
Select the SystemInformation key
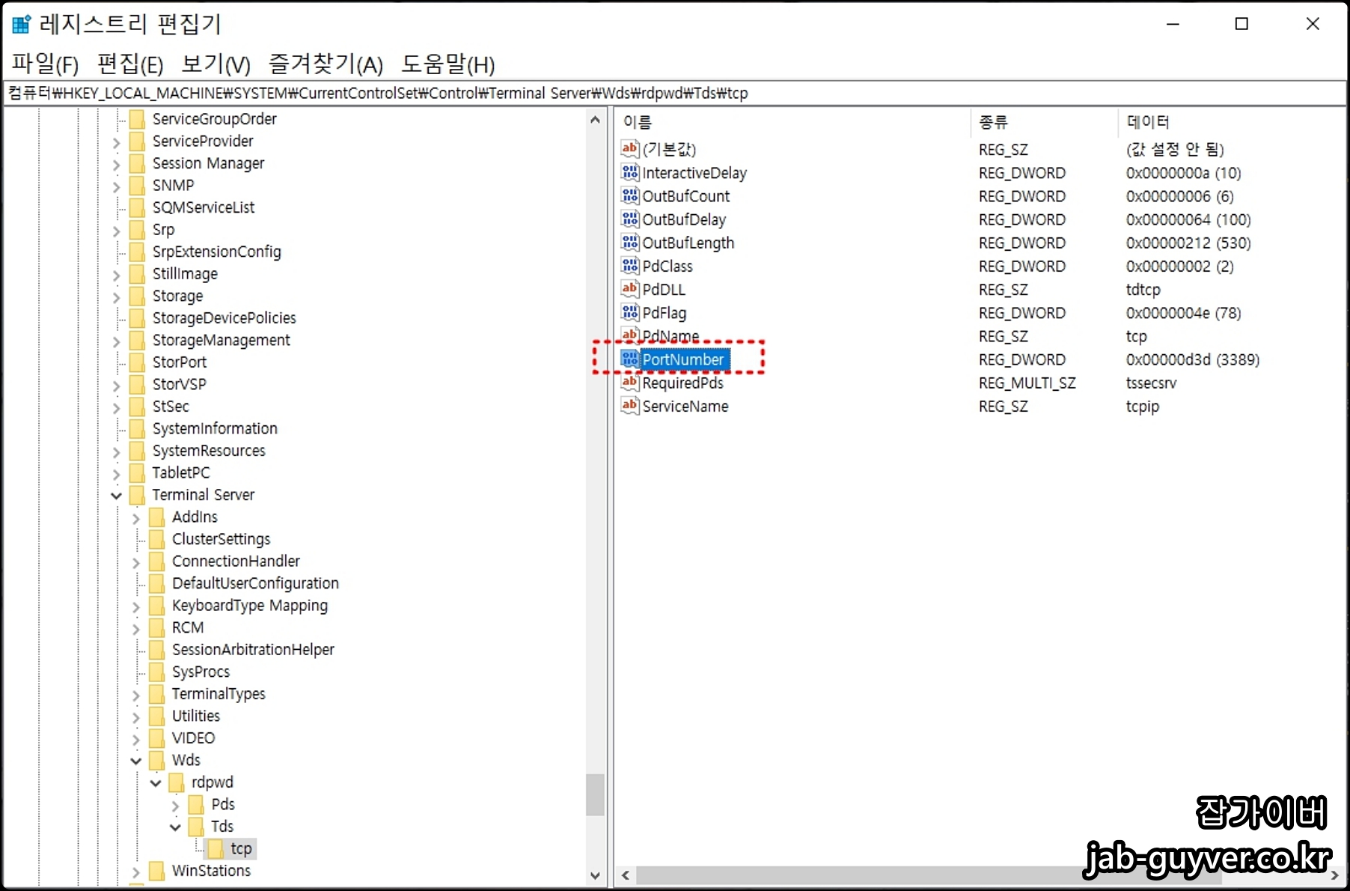[215, 428]
